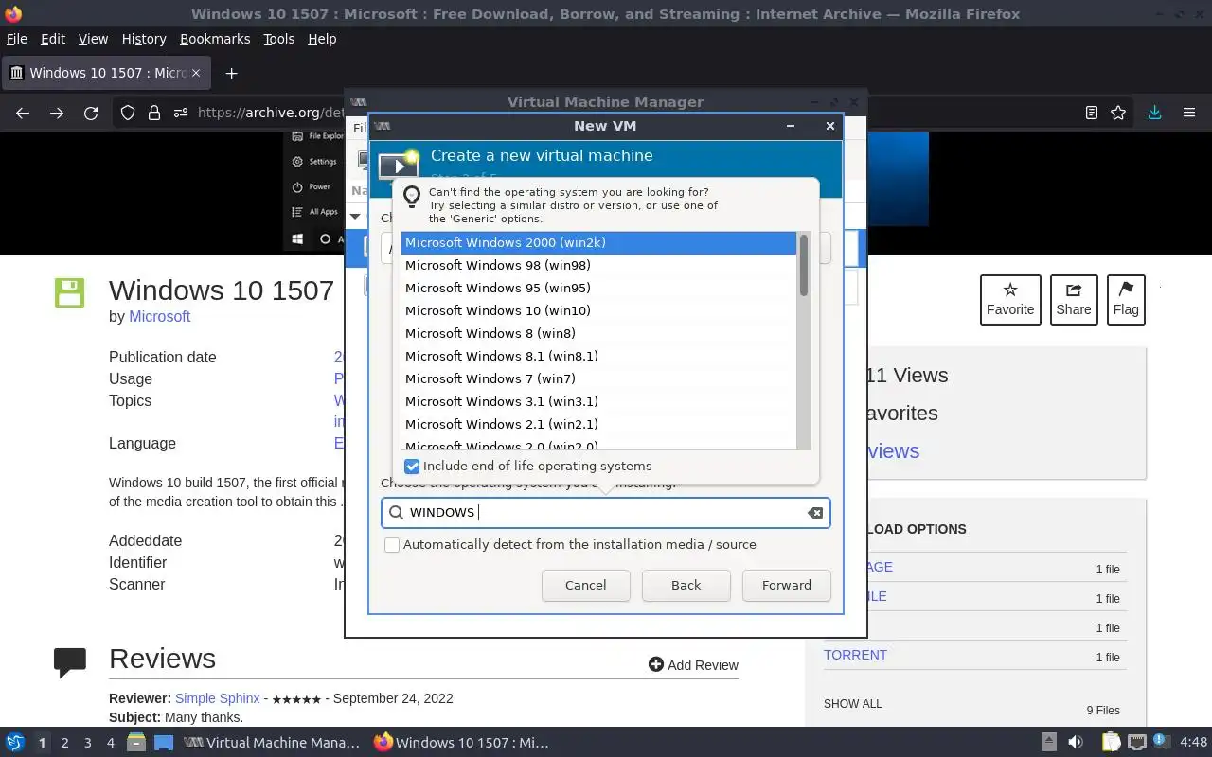Viewport: 1212px width, 757px height.
Task: Click the site padlock security icon
Action: (154, 113)
